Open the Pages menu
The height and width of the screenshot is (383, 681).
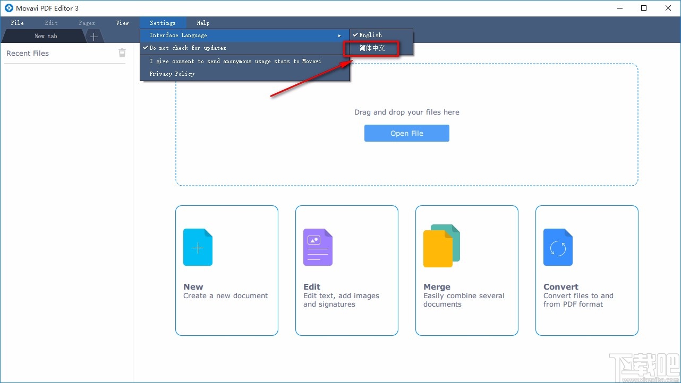click(x=87, y=23)
